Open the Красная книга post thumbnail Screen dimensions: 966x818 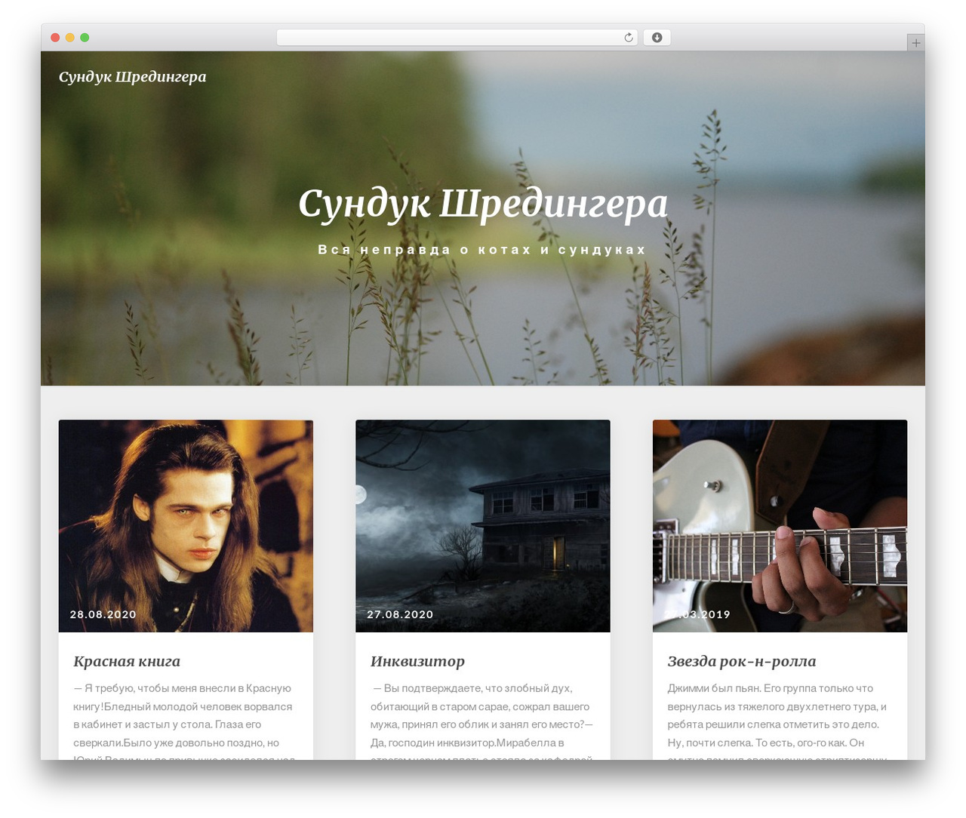point(186,526)
